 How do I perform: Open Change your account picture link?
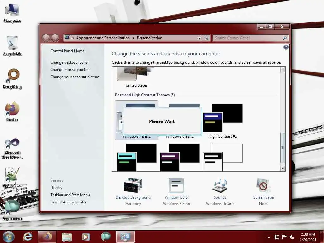[x=75, y=77]
